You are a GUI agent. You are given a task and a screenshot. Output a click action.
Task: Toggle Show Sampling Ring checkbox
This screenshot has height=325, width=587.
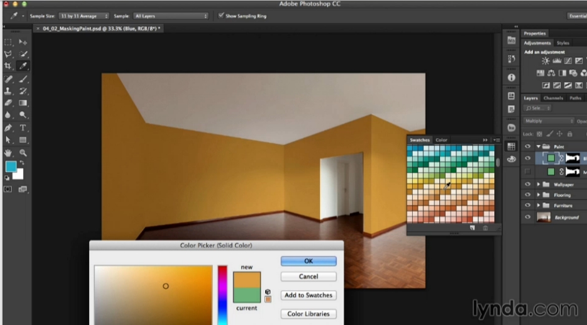(x=221, y=16)
